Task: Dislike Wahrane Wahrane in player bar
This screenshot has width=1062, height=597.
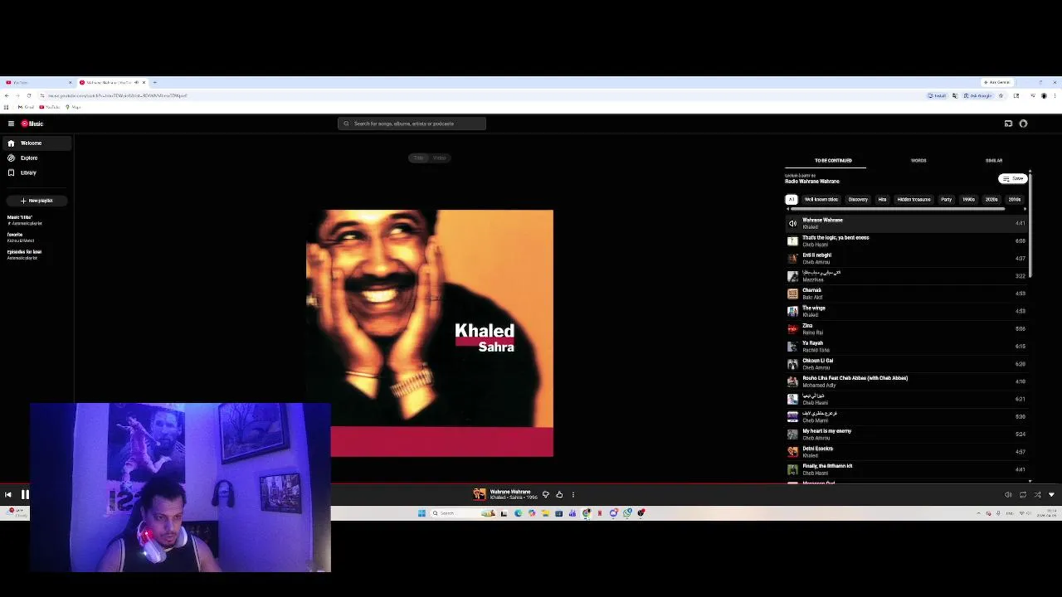Action: click(545, 495)
